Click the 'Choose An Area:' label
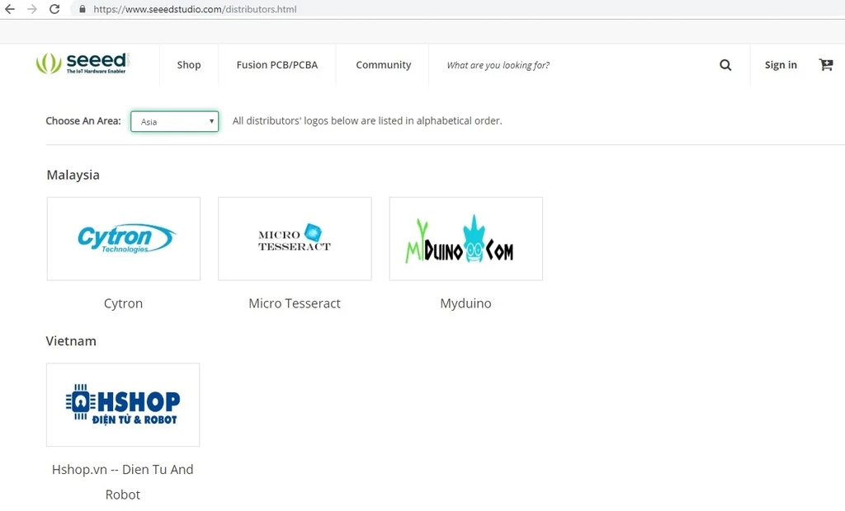This screenshot has height=511, width=845. click(x=83, y=120)
